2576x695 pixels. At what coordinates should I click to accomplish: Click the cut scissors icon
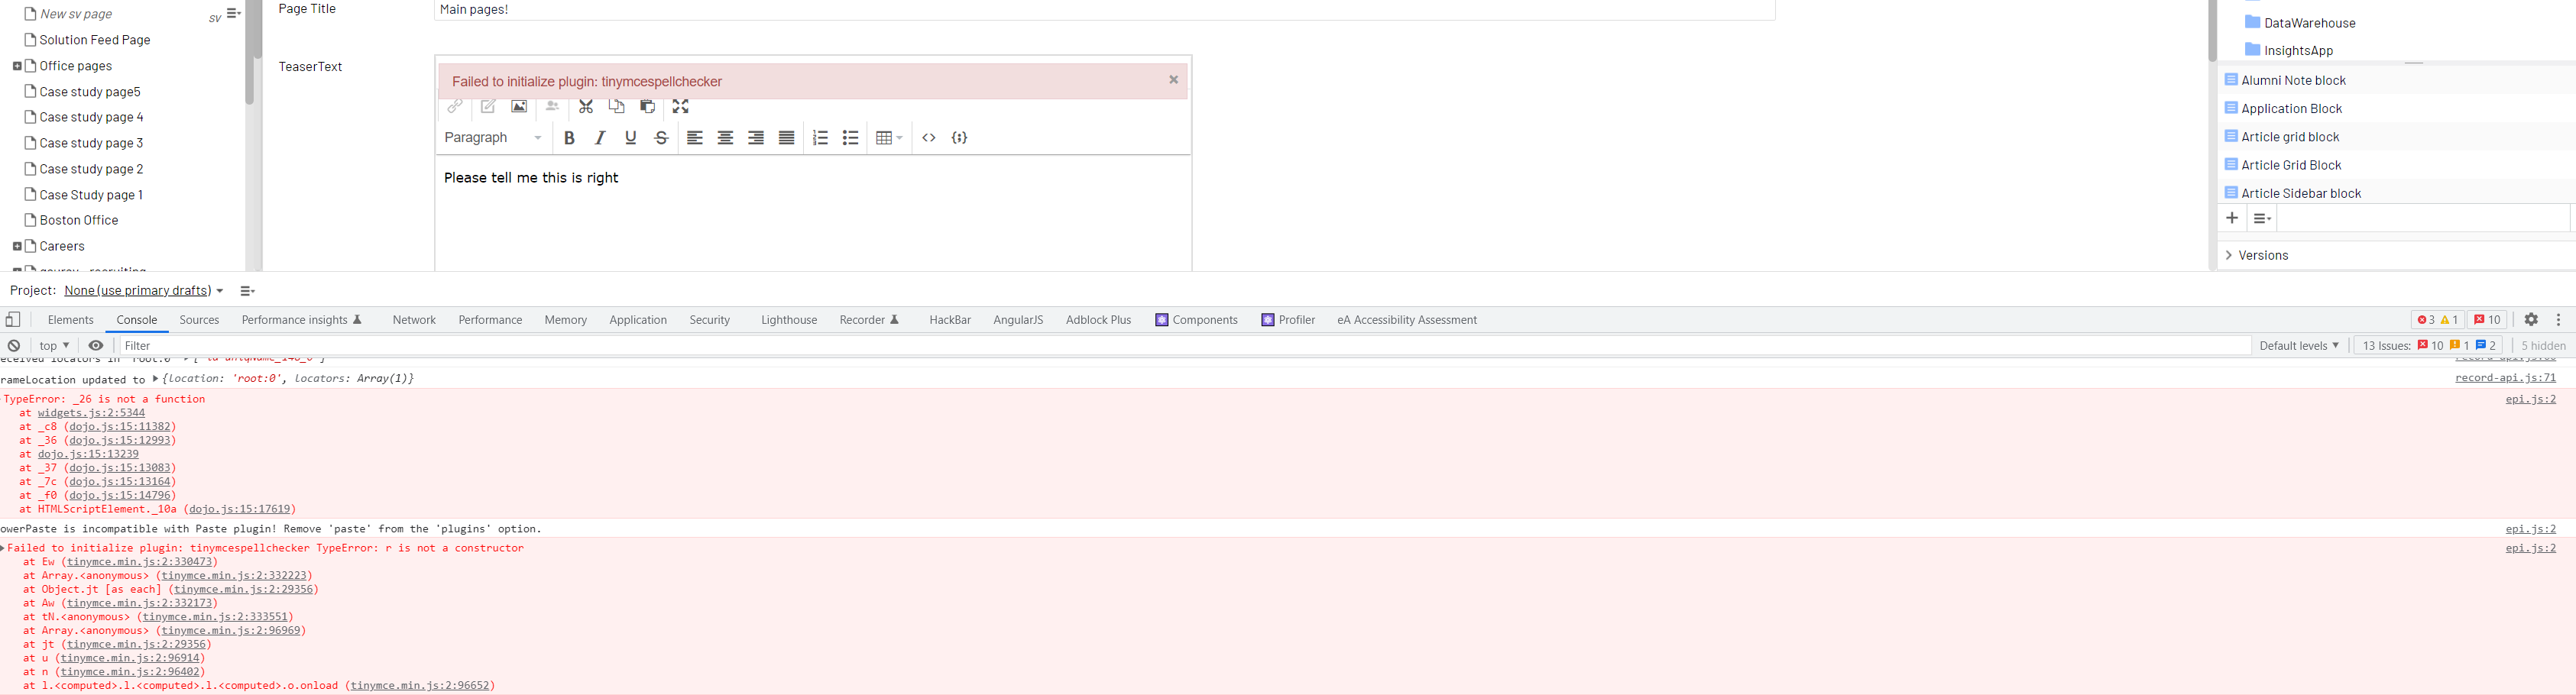586,107
